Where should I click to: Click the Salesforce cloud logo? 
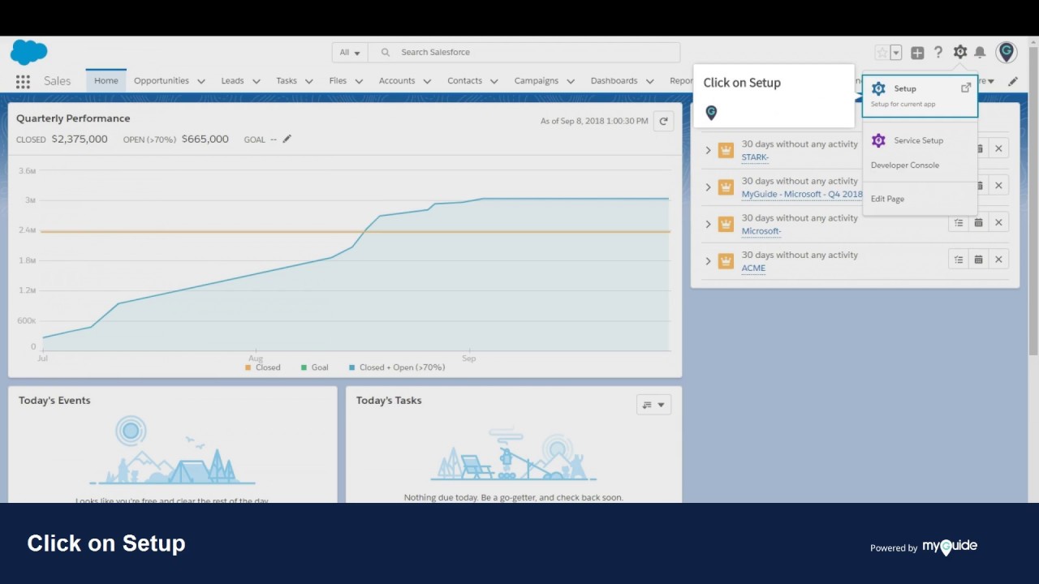coord(28,53)
